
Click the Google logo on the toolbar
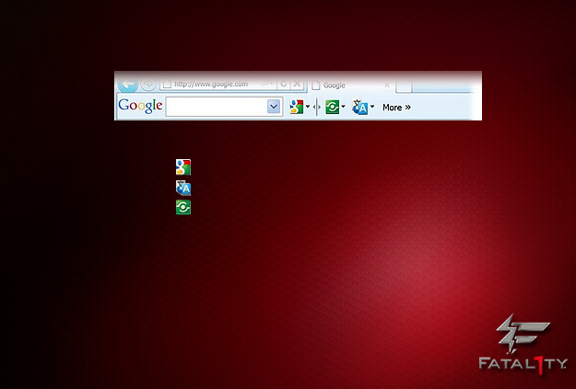tap(140, 107)
